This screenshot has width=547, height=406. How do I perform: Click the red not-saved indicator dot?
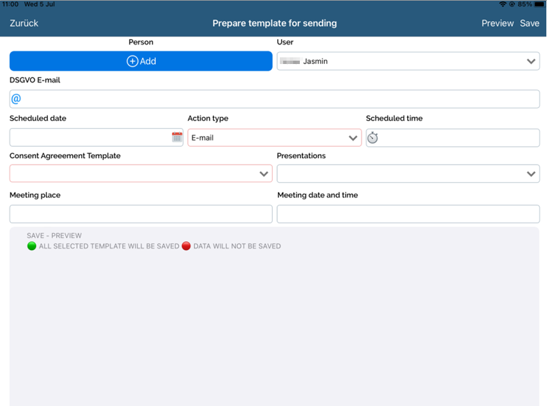(187, 246)
